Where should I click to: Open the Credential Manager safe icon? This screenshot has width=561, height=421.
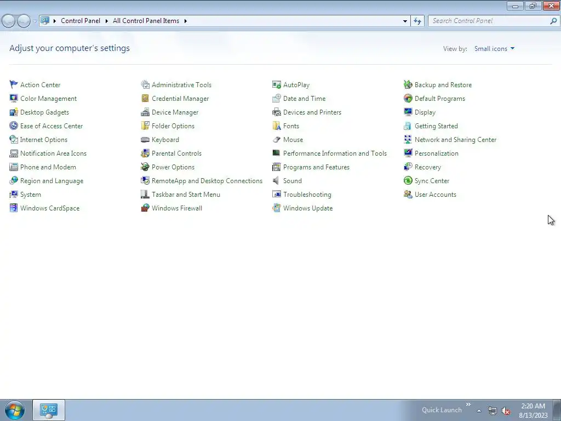[x=145, y=98]
